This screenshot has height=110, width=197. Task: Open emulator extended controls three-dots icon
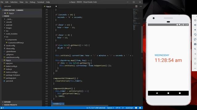pyautogui.click(x=195, y=68)
